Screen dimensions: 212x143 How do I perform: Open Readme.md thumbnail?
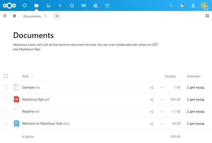(x=16, y=111)
